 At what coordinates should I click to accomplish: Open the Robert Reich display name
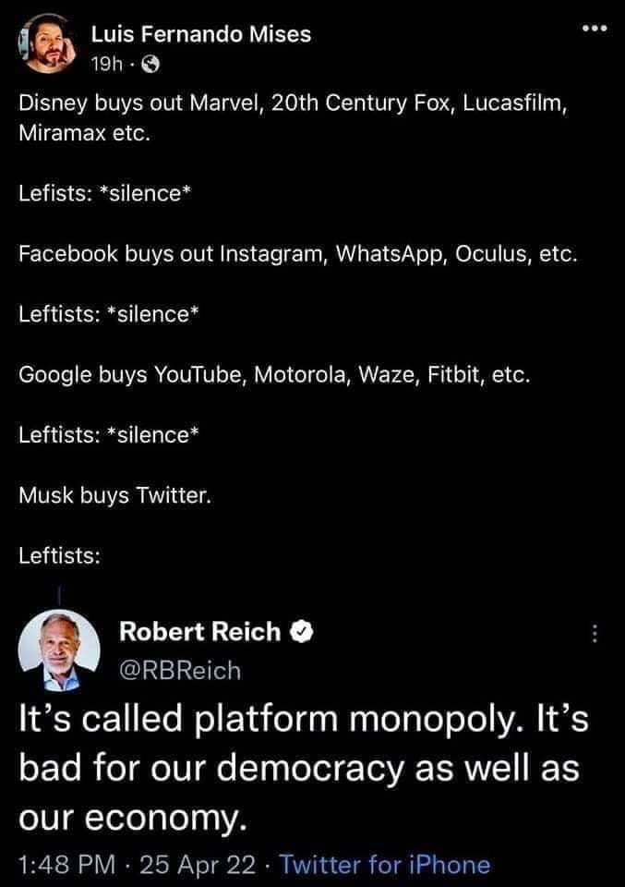200,632
